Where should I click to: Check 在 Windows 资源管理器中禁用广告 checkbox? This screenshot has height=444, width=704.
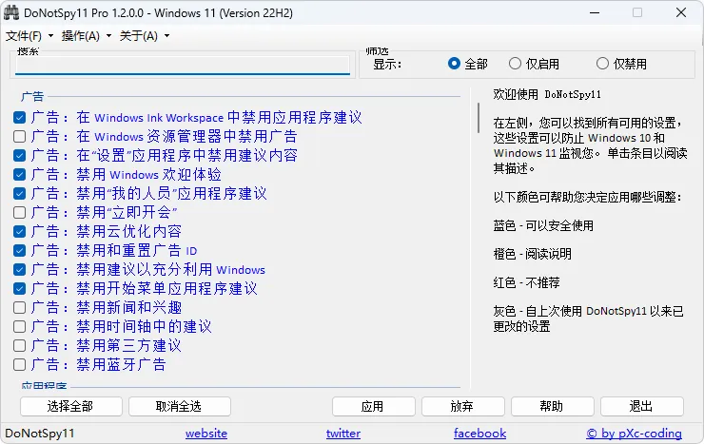pos(19,136)
